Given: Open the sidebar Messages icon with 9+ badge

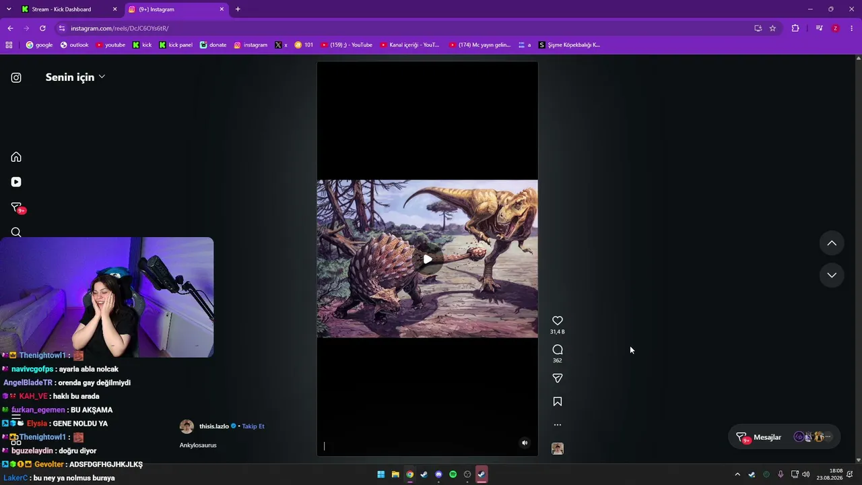Looking at the screenshot, I should 18,207.
